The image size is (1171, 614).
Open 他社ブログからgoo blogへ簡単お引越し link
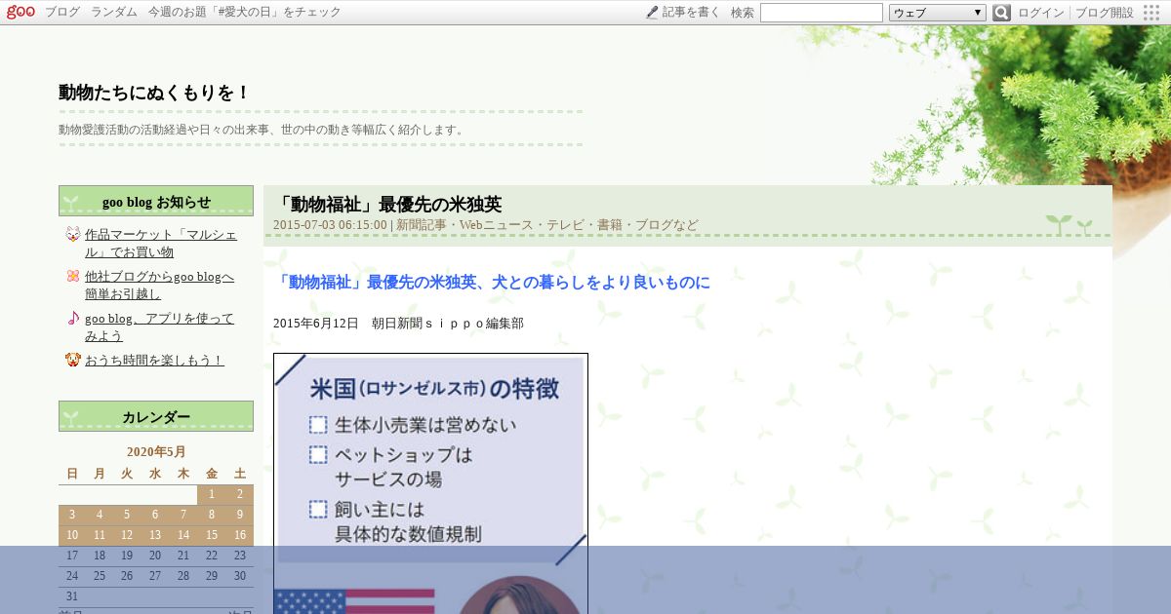[x=159, y=285]
